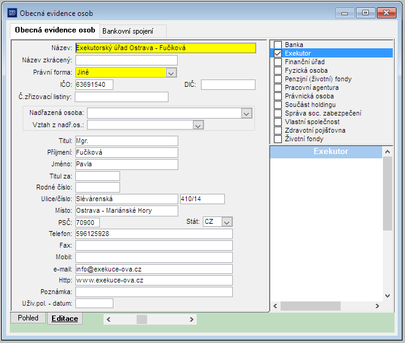
Task: Expand the Vztah z nadř.os. dropdown
Action: 198,125
